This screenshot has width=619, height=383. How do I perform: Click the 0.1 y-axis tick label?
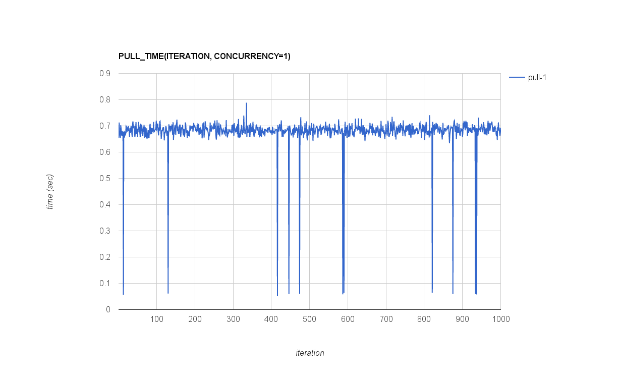105,284
